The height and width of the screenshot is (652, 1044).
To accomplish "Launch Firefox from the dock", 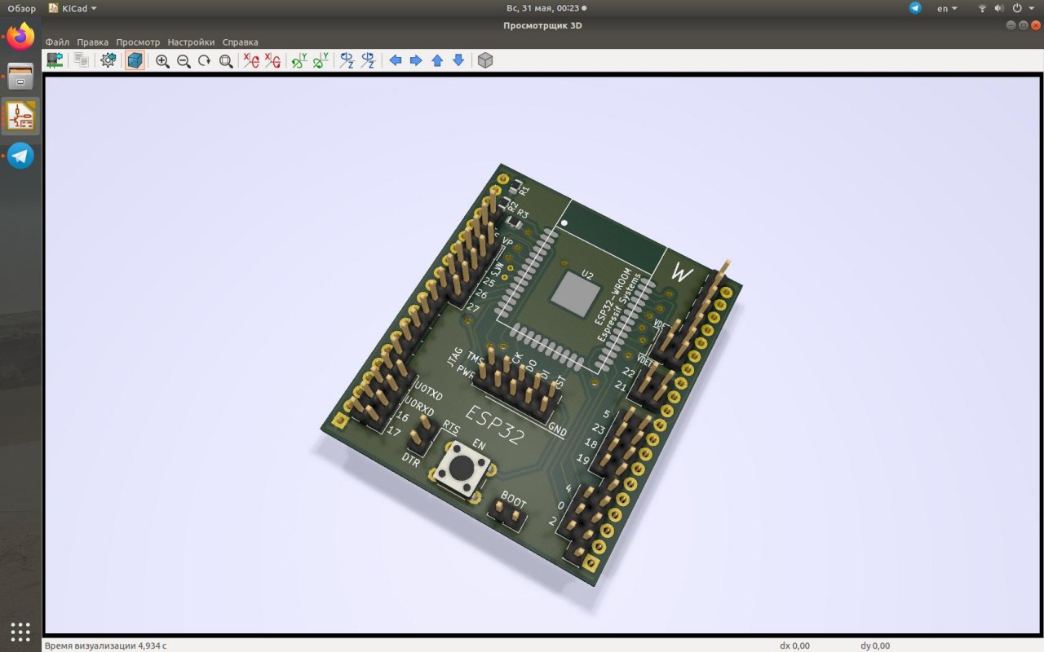I will click(x=20, y=37).
